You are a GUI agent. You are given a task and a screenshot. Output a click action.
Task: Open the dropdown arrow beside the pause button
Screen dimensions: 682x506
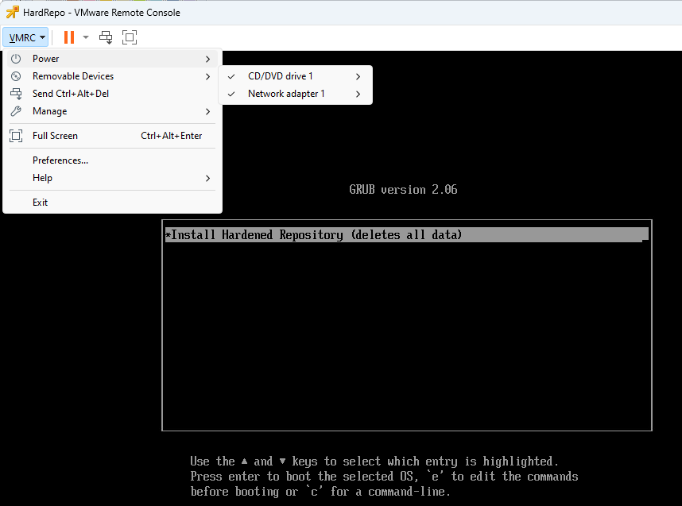point(84,37)
